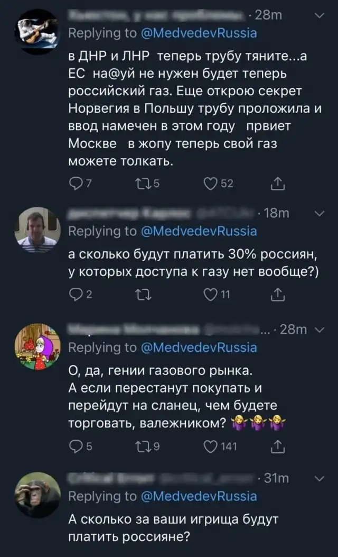Screen dimensions: 338x557
Task: Like the tweet with 11 likes
Action: 210,296
